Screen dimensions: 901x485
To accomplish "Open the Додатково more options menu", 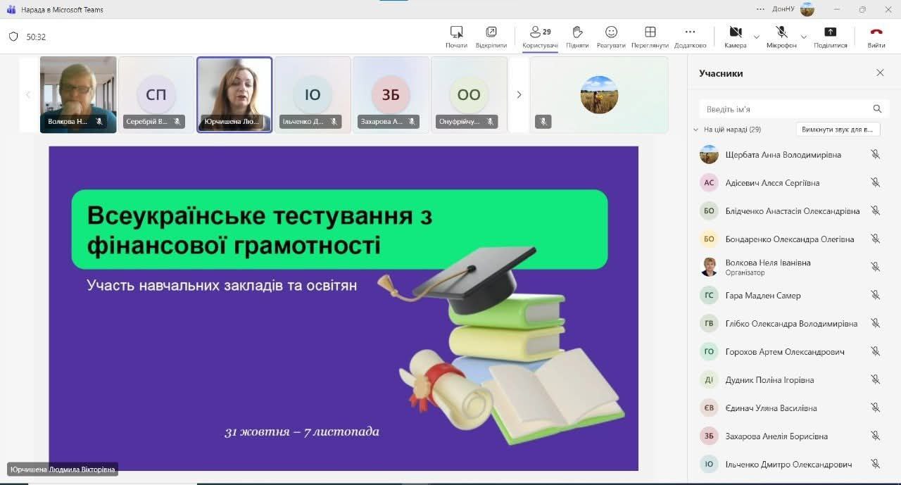I will (x=690, y=33).
